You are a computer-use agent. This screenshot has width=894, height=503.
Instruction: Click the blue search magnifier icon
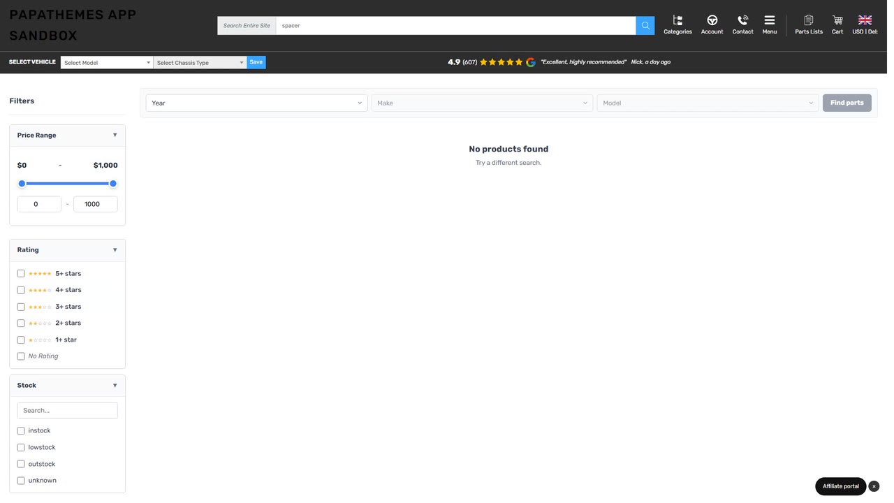coord(645,26)
